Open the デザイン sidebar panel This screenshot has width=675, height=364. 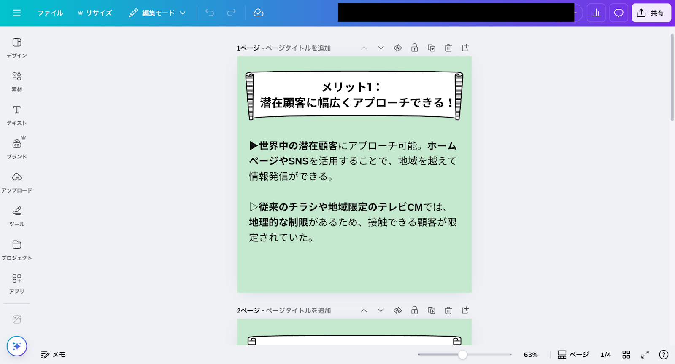click(x=17, y=48)
